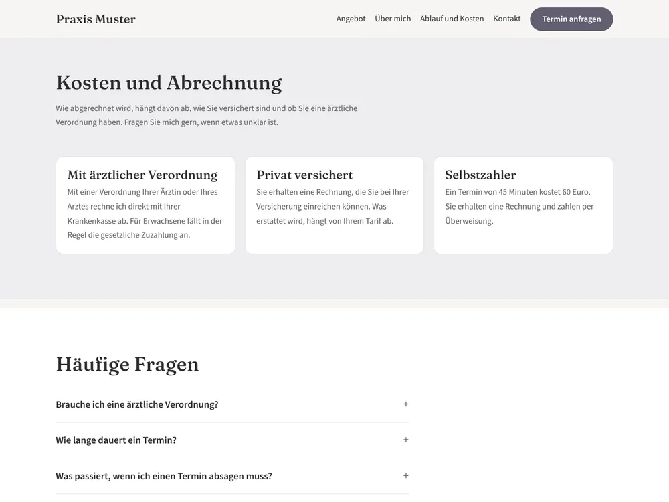669x502 pixels.
Task: Click the text 'Ein Termin von 45 Minuten kostet 60 Euro.'
Action: 518,192
